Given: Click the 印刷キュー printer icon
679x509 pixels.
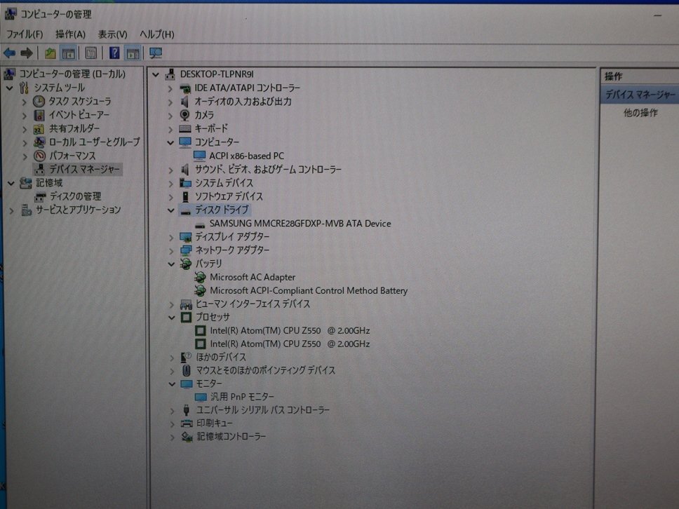Looking at the screenshot, I should point(186,423).
